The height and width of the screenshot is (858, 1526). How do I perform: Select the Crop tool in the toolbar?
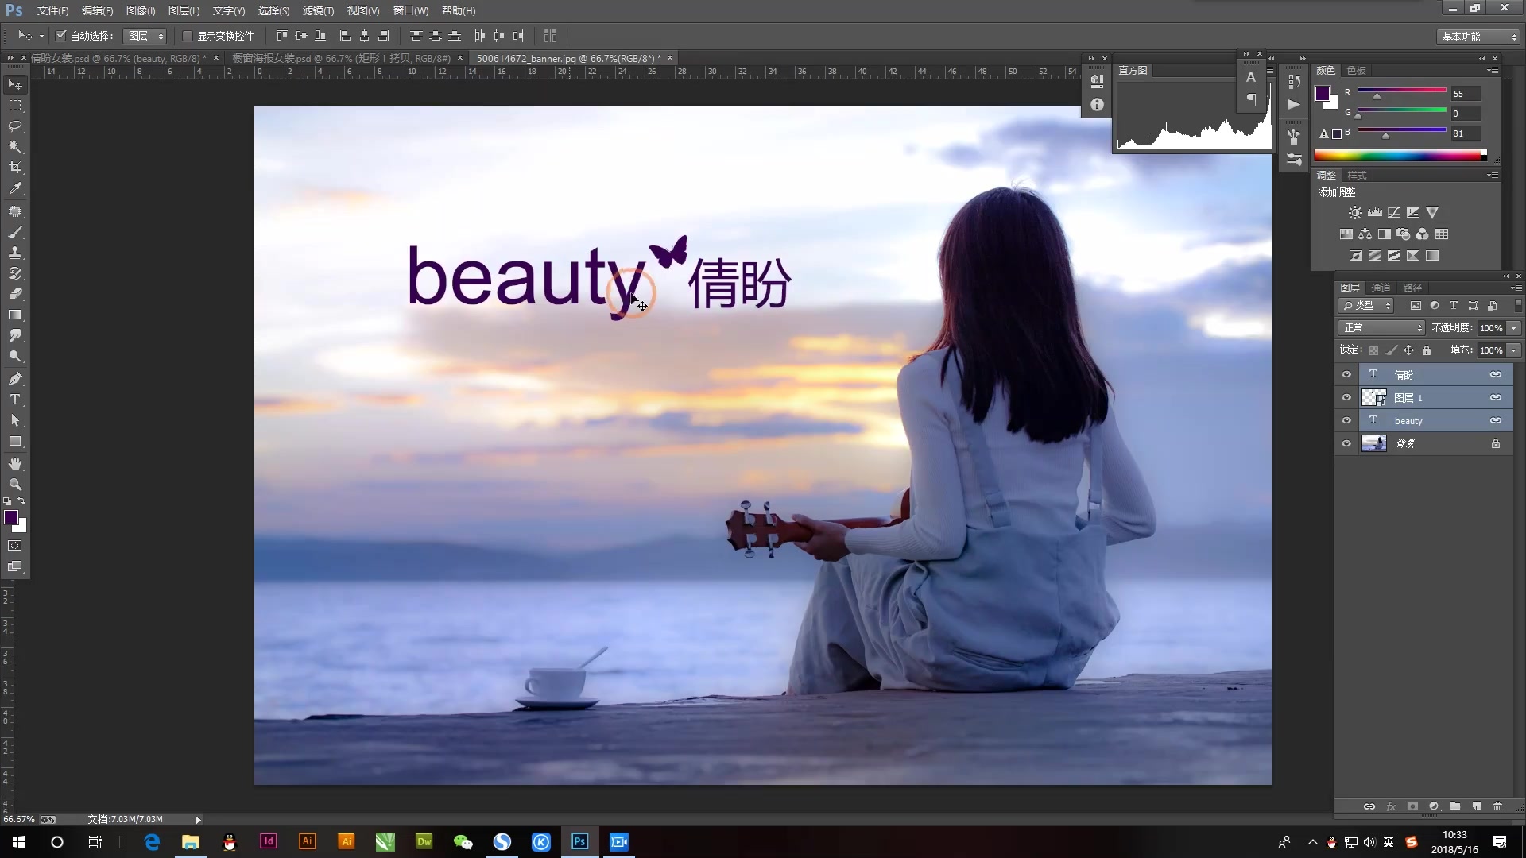[x=15, y=168]
